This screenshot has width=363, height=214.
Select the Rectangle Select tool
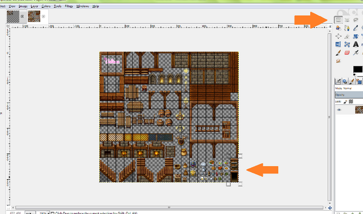tap(338, 20)
